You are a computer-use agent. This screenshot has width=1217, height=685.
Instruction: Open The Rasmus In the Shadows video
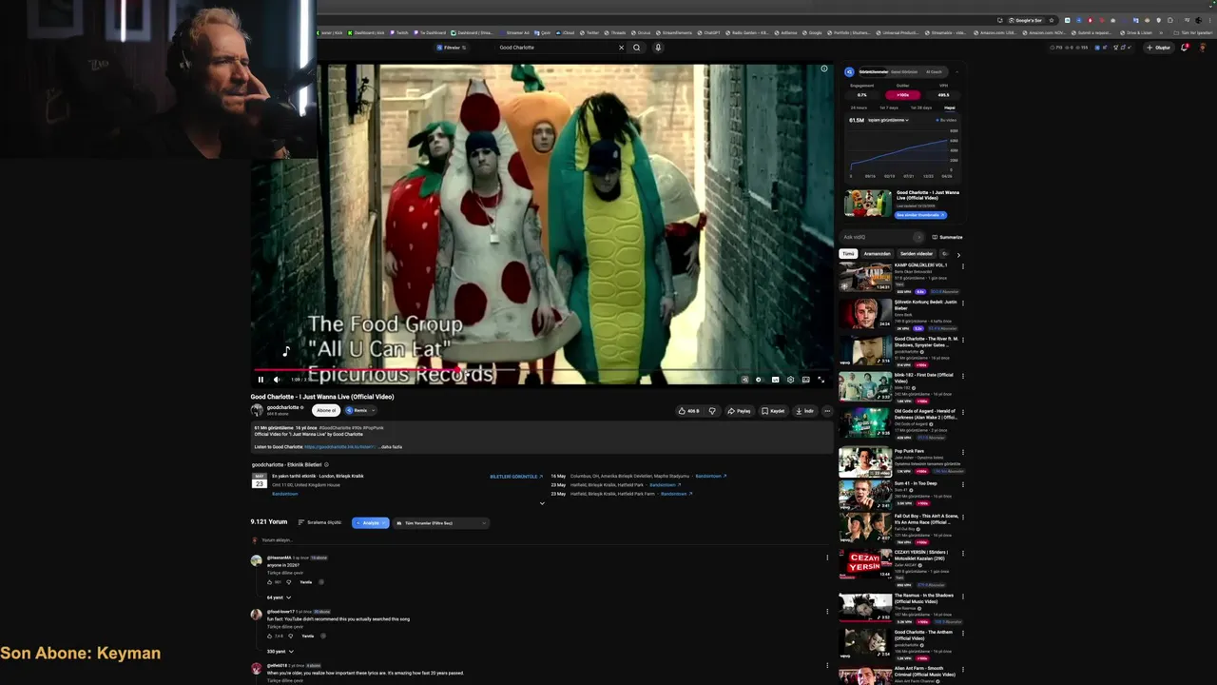[865, 608]
